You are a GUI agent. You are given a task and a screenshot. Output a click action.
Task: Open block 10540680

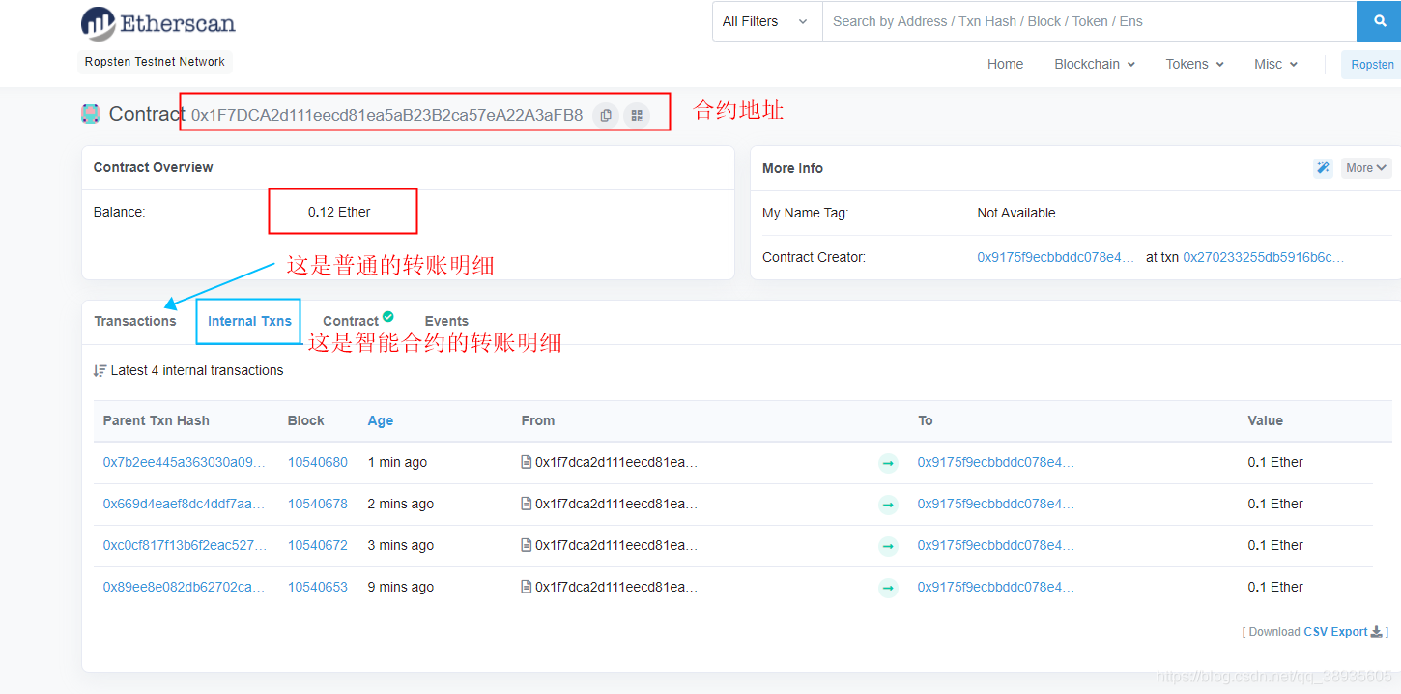pyautogui.click(x=318, y=462)
